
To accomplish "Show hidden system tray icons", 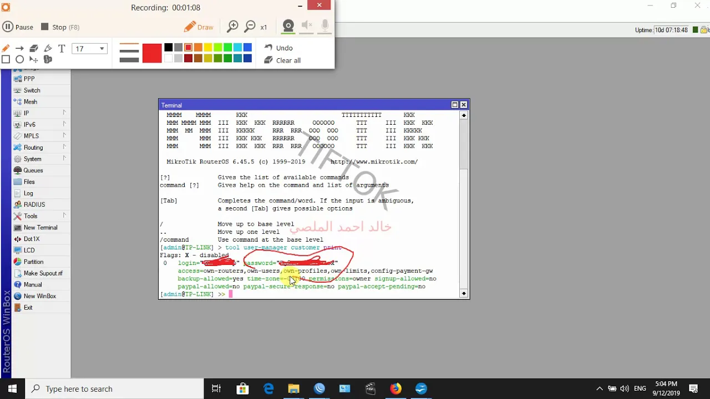I will [600, 389].
